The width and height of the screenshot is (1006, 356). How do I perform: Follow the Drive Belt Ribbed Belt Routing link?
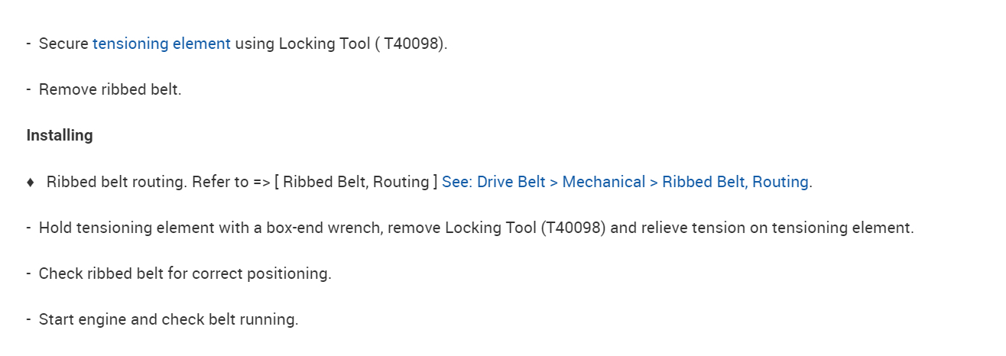(x=625, y=182)
